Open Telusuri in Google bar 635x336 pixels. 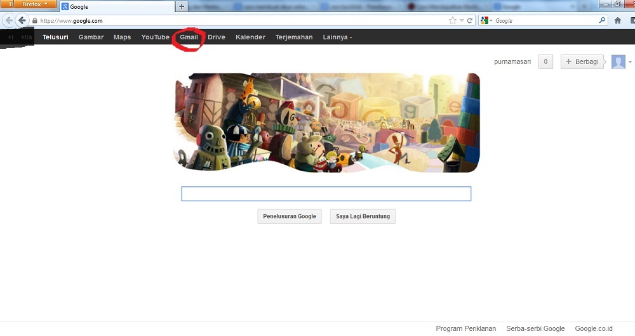pos(55,37)
